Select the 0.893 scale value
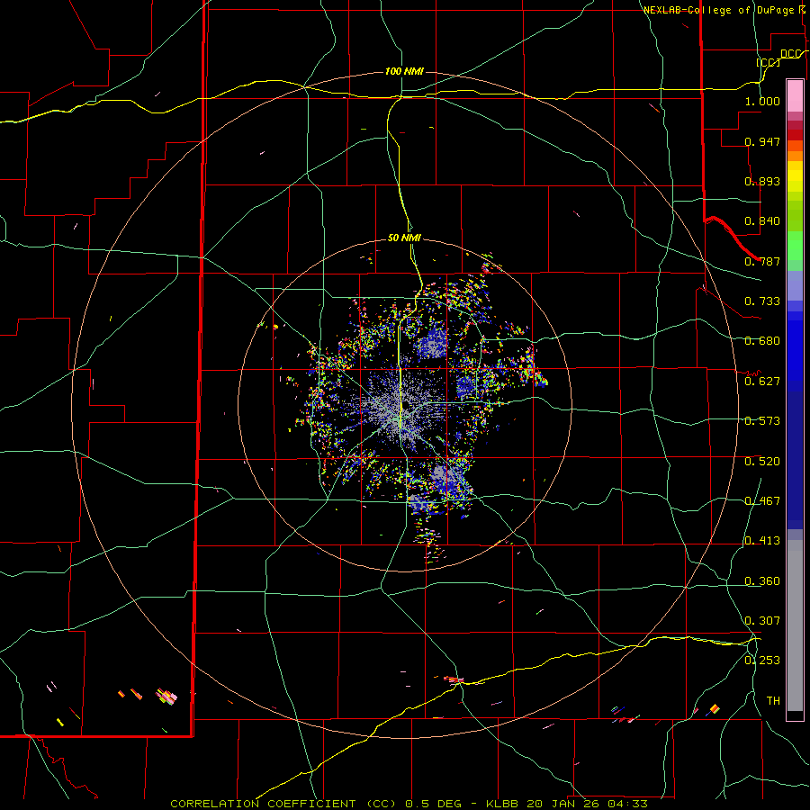The height and width of the screenshot is (810, 810). pyautogui.click(x=762, y=181)
